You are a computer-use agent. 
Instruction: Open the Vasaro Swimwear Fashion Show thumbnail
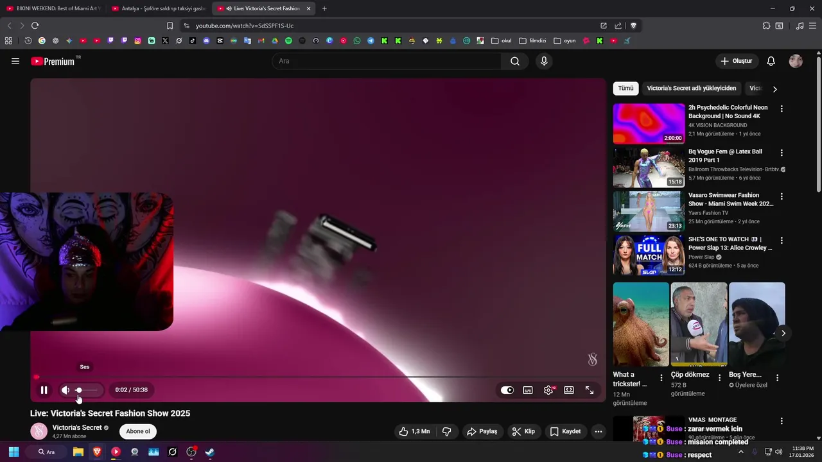pyautogui.click(x=649, y=210)
